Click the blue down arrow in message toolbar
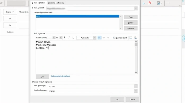 pos(144,3)
